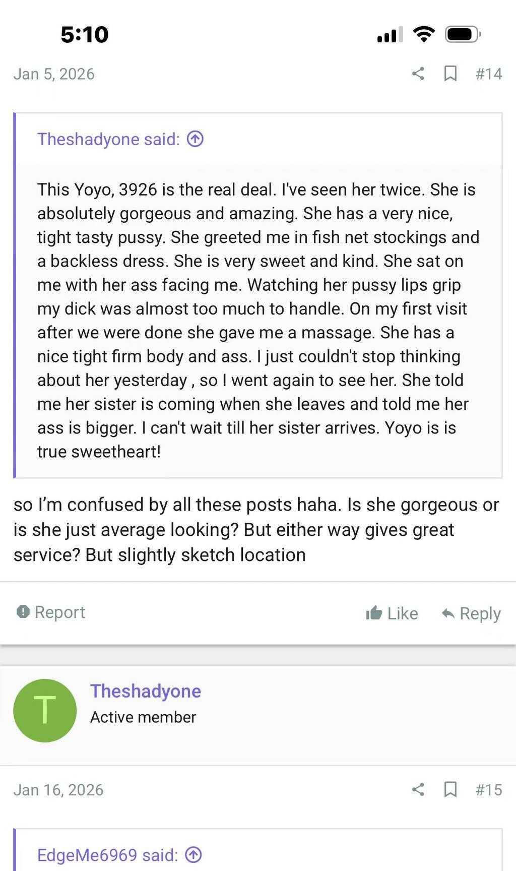This screenshot has height=871, width=516.
Task: Share post #14 using share icon
Action: click(x=418, y=74)
